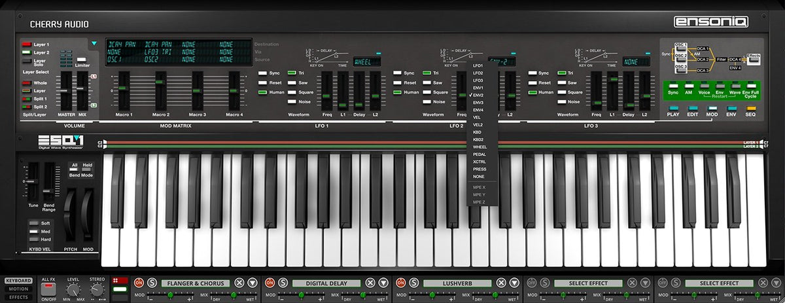Switch to the PLAY page
This screenshot has width=785, height=303.
coord(674,108)
